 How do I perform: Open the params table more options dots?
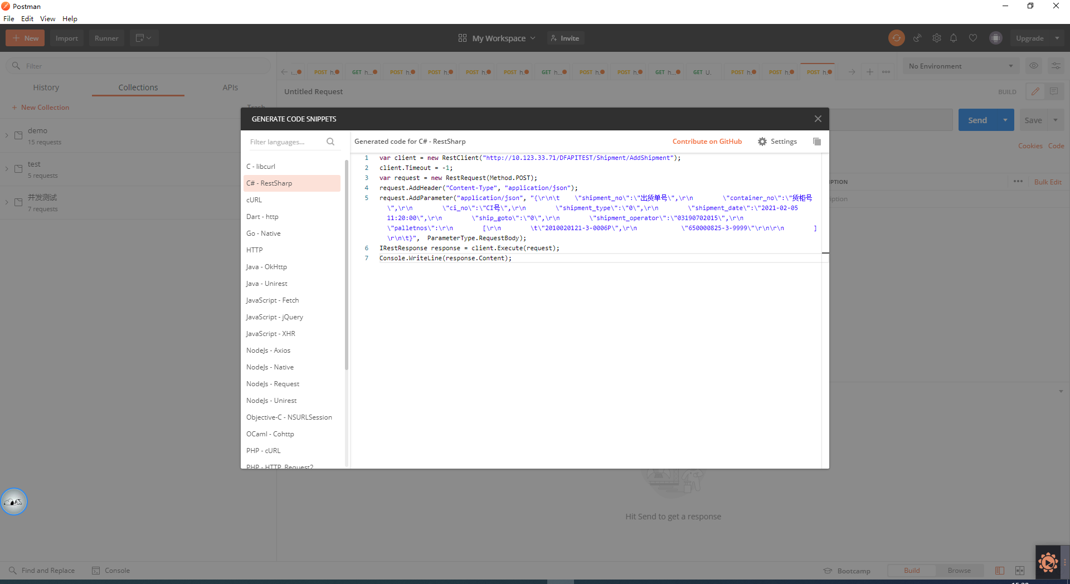point(1018,182)
